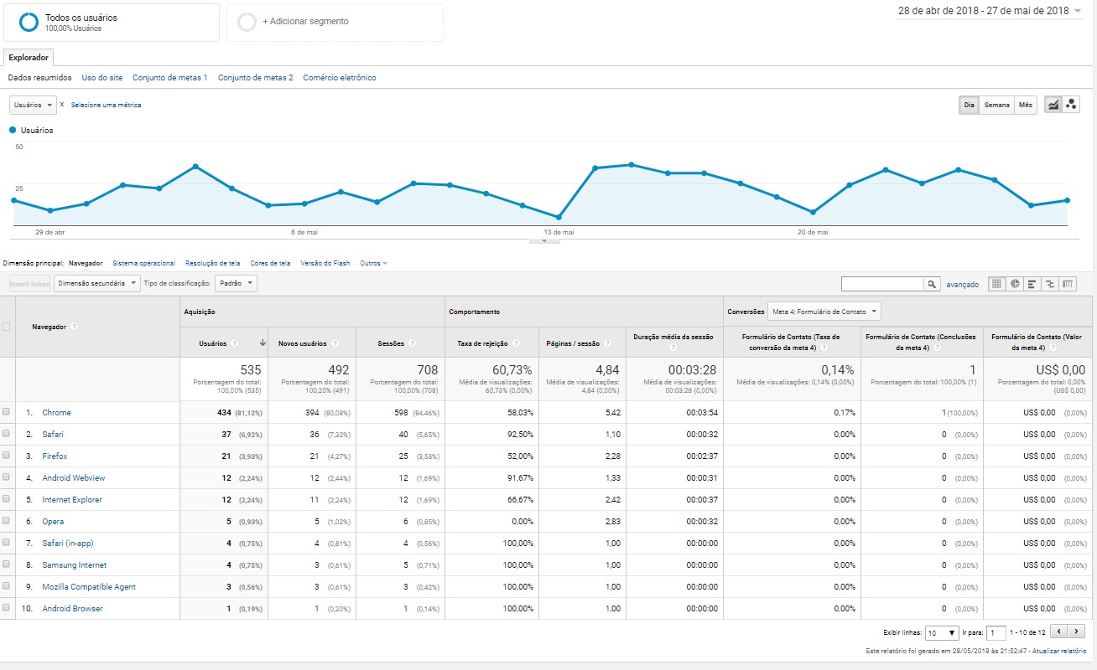Open the Dimensão secundária dropdown
1097x670 pixels.
tap(96, 283)
